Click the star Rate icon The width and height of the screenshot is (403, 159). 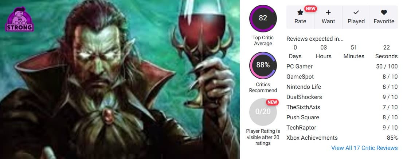point(300,12)
